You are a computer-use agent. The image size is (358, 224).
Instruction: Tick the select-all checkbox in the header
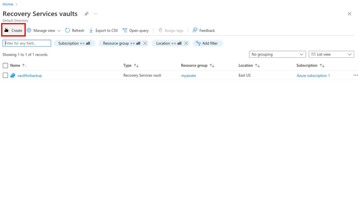pos(5,65)
